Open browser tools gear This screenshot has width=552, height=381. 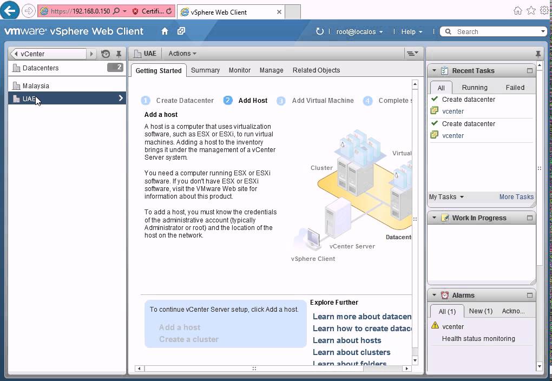(x=544, y=11)
